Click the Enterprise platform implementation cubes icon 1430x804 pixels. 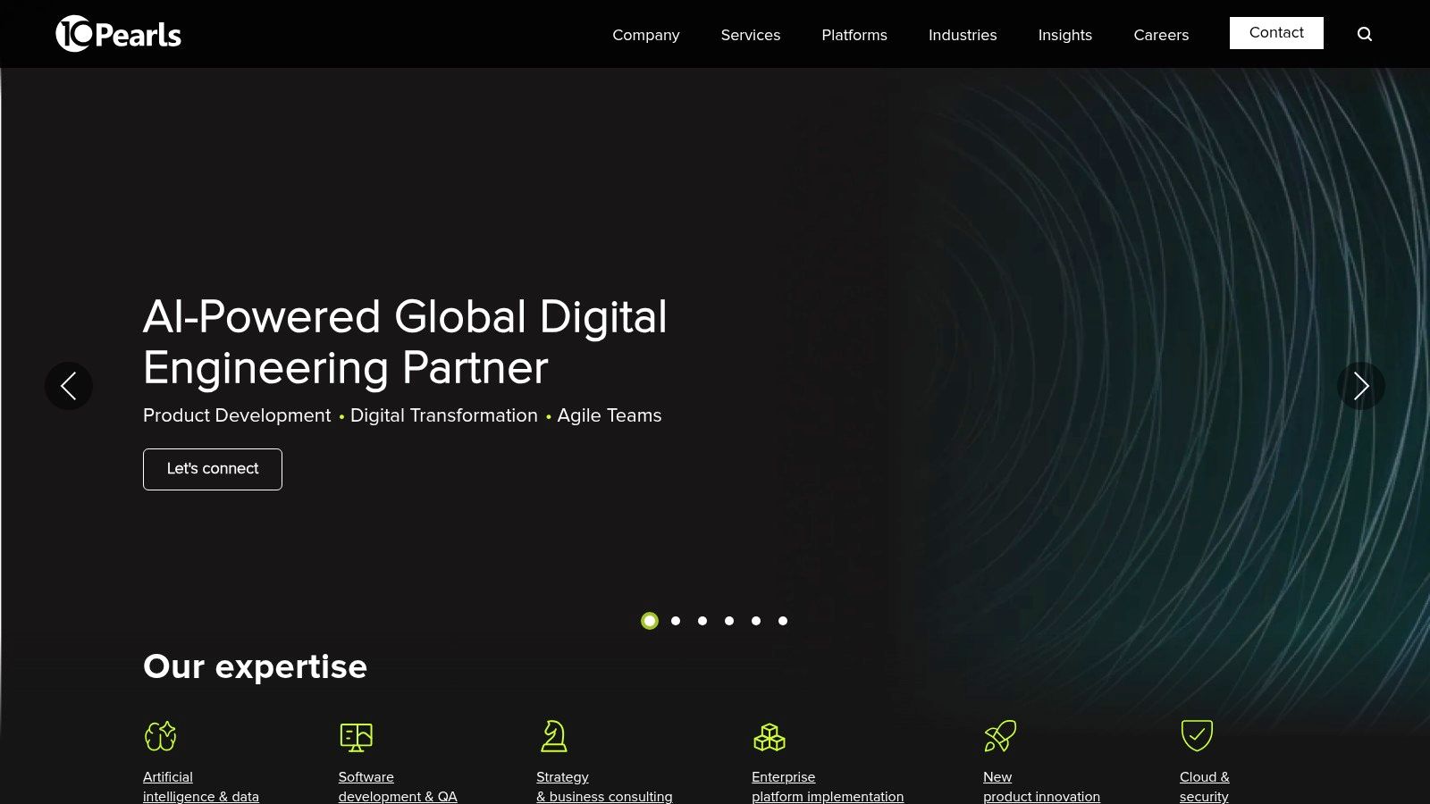770,737
